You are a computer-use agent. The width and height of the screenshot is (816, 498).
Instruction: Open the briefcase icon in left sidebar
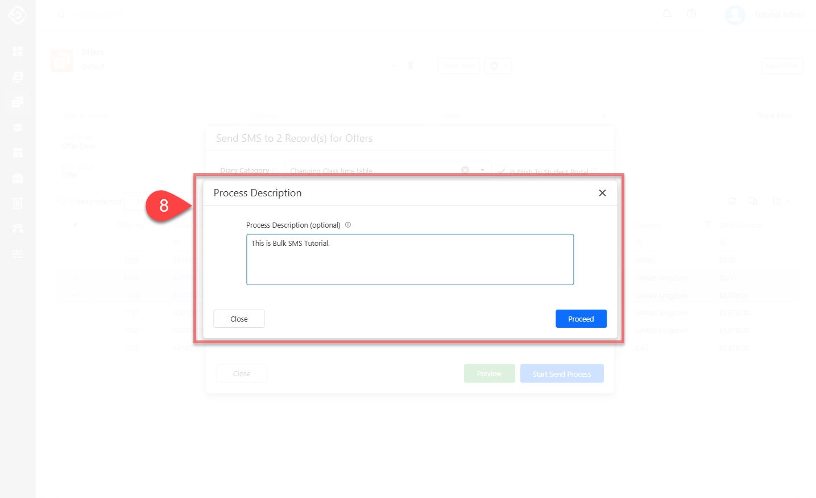click(18, 178)
